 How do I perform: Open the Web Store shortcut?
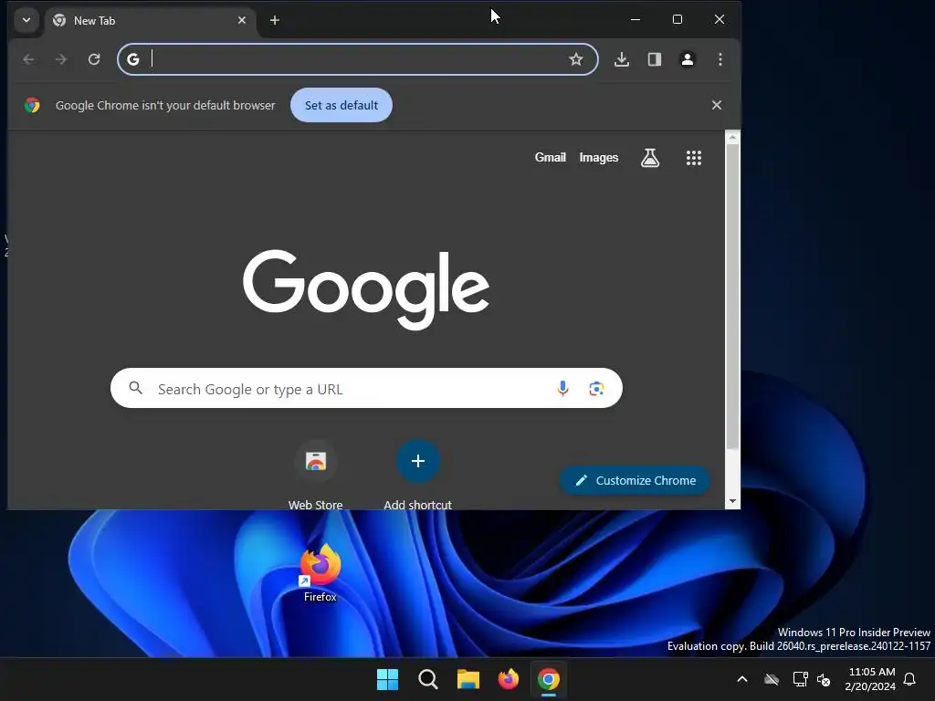tap(315, 475)
